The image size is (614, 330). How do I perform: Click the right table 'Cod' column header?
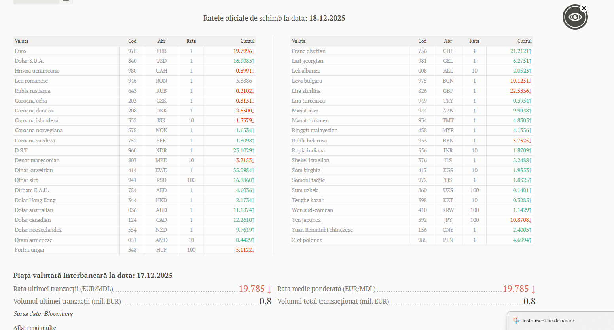[422, 41]
